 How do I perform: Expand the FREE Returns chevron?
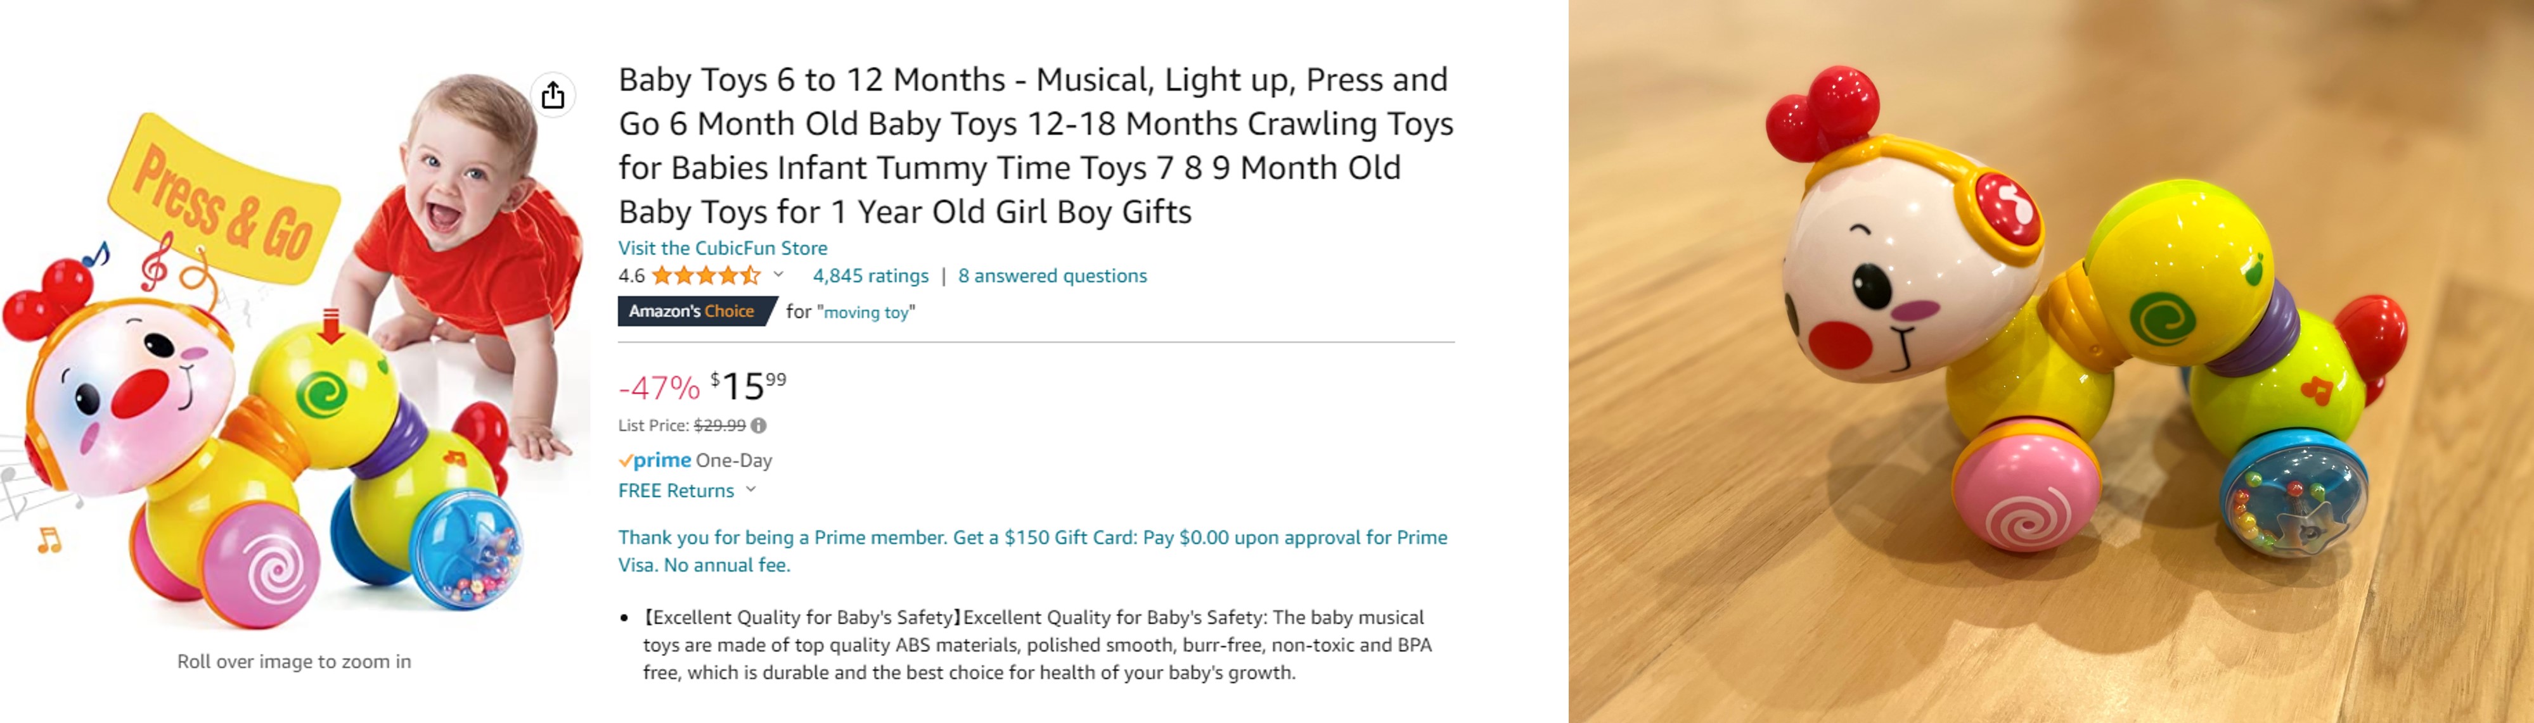[x=750, y=489]
